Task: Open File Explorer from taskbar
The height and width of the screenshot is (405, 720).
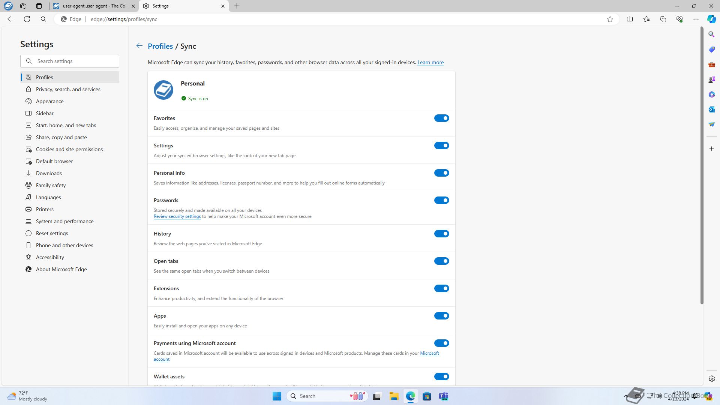Action: (394, 396)
